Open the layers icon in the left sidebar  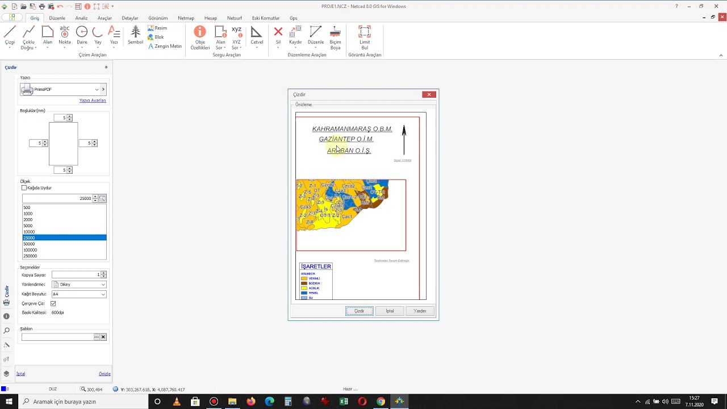tap(6, 374)
